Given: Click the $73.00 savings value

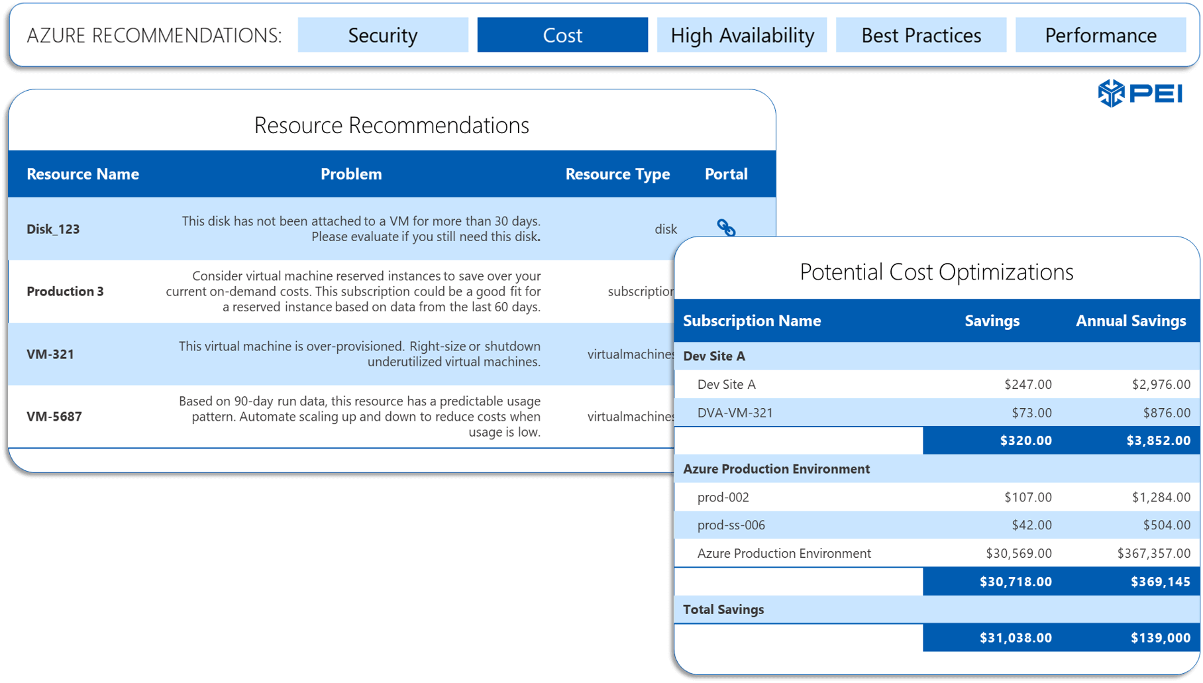Looking at the screenshot, I should click(1031, 413).
